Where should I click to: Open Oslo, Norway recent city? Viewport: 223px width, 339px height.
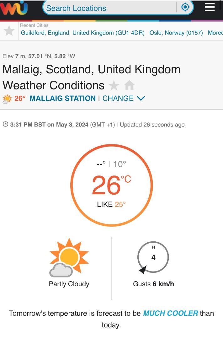point(176,33)
